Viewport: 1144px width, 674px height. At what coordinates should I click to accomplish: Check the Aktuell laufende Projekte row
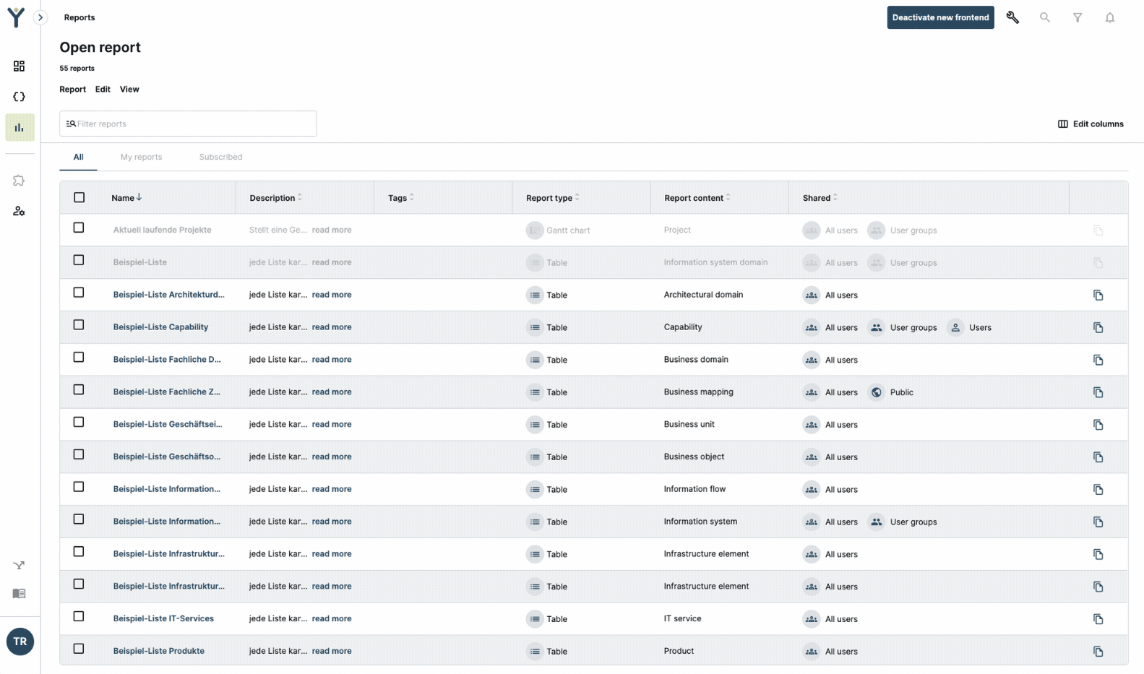(x=79, y=228)
